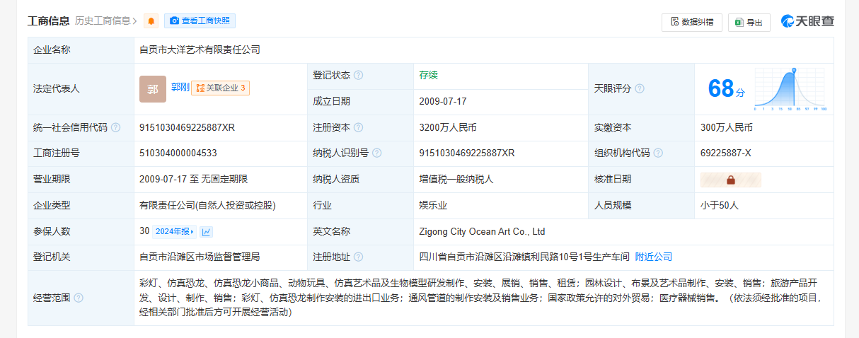Image resolution: width=859 pixels, height=338 pixels.
Task: Click the 郭 avatar thumbnail
Action: 152,89
